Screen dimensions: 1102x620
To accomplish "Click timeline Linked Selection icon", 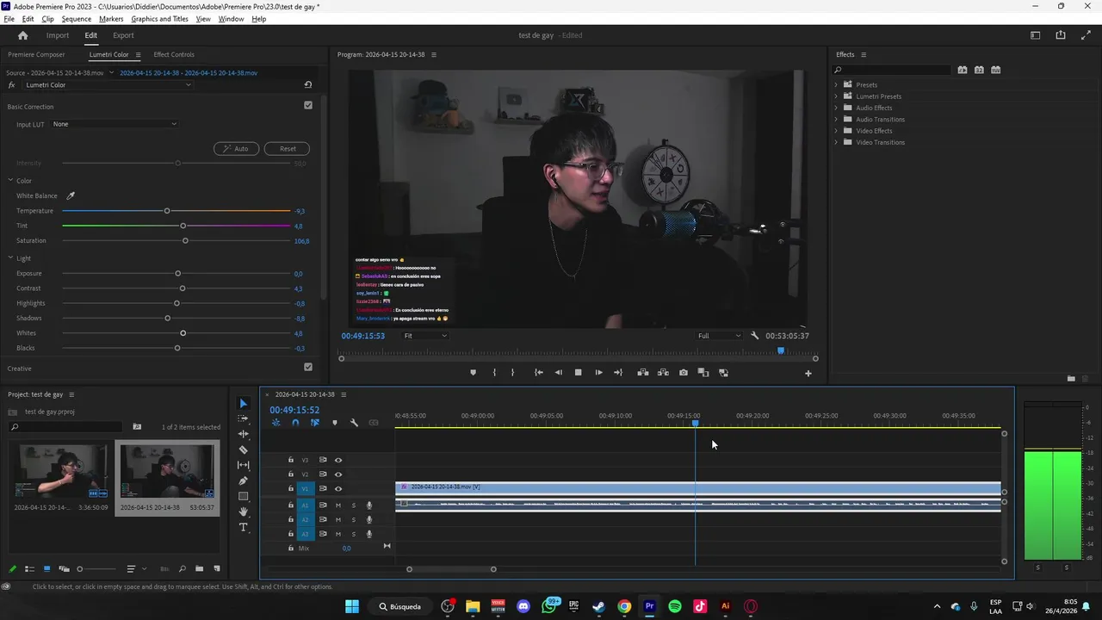I will coord(315,423).
